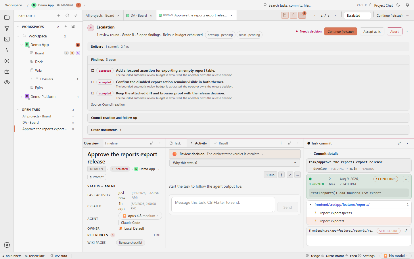The image size is (414, 259).
Task: Go to the next task in the pager
Action: [x=335, y=16]
